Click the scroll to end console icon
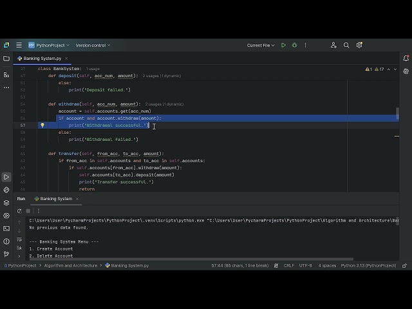 coord(19,247)
